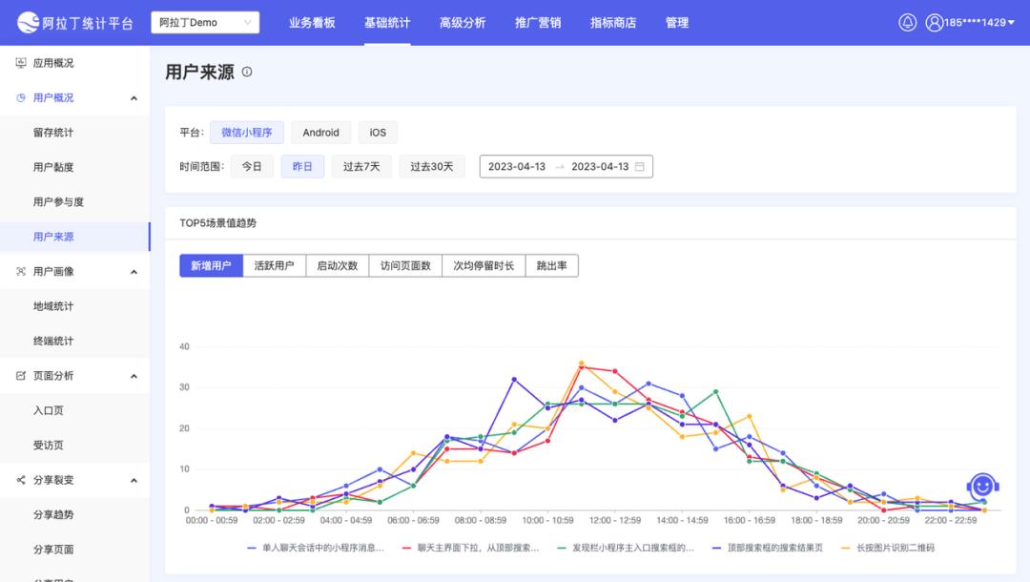Open the calendar icon in date range picker
Image resolution: width=1030 pixels, height=582 pixels.
[x=642, y=166]
